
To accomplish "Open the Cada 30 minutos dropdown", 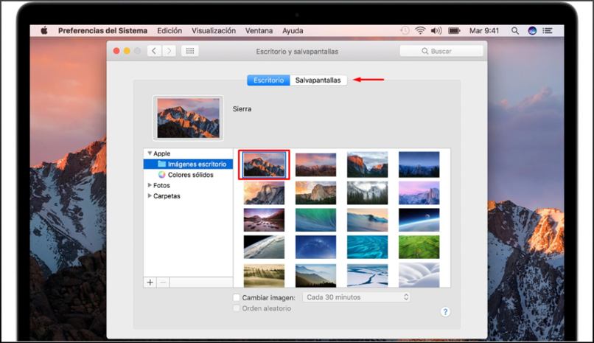I will pos(356,297).
